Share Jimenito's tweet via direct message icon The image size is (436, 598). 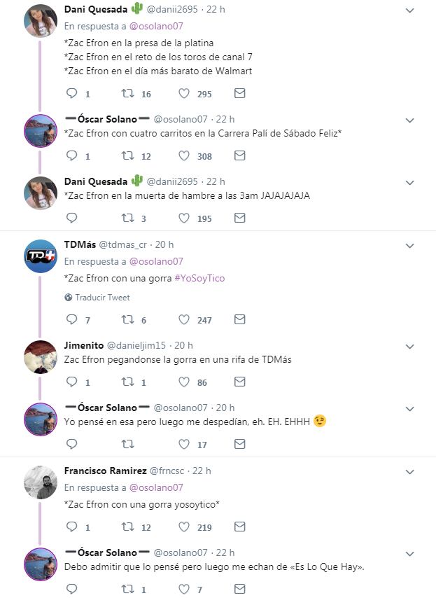239,382
